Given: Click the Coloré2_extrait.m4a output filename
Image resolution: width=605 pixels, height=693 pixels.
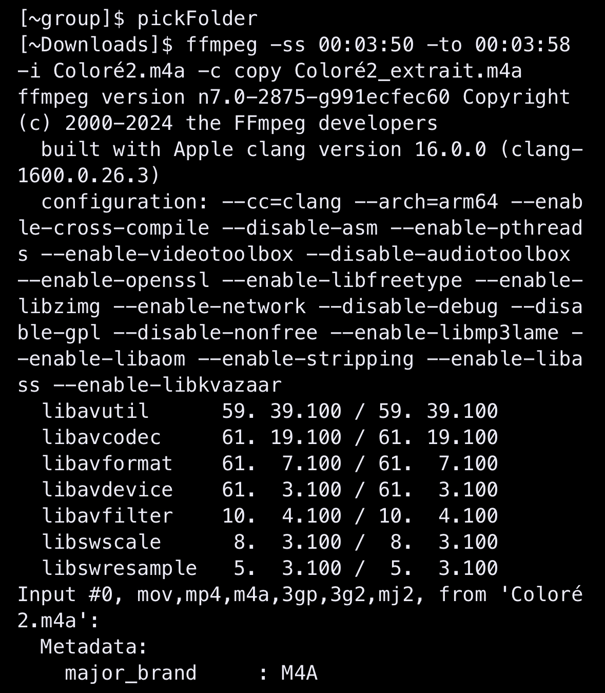Looking at the screenshot, I should (408, 71).
